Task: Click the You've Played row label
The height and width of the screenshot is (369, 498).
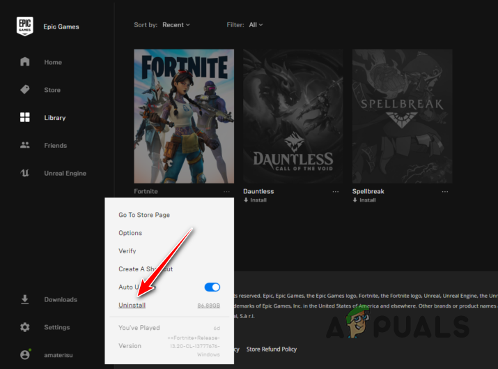Action: tap(139, 328)
